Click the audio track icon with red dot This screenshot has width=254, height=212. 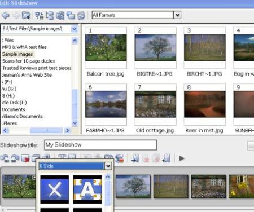[120, 158]
